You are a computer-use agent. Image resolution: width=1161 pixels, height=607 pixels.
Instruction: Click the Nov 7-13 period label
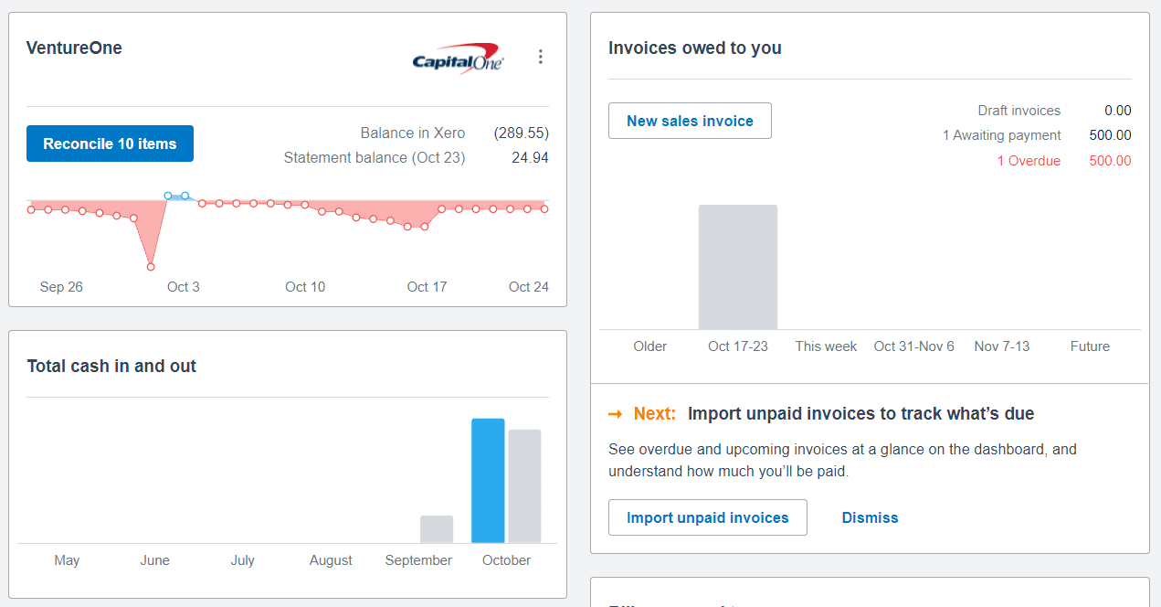click(x=1002, y=346)
